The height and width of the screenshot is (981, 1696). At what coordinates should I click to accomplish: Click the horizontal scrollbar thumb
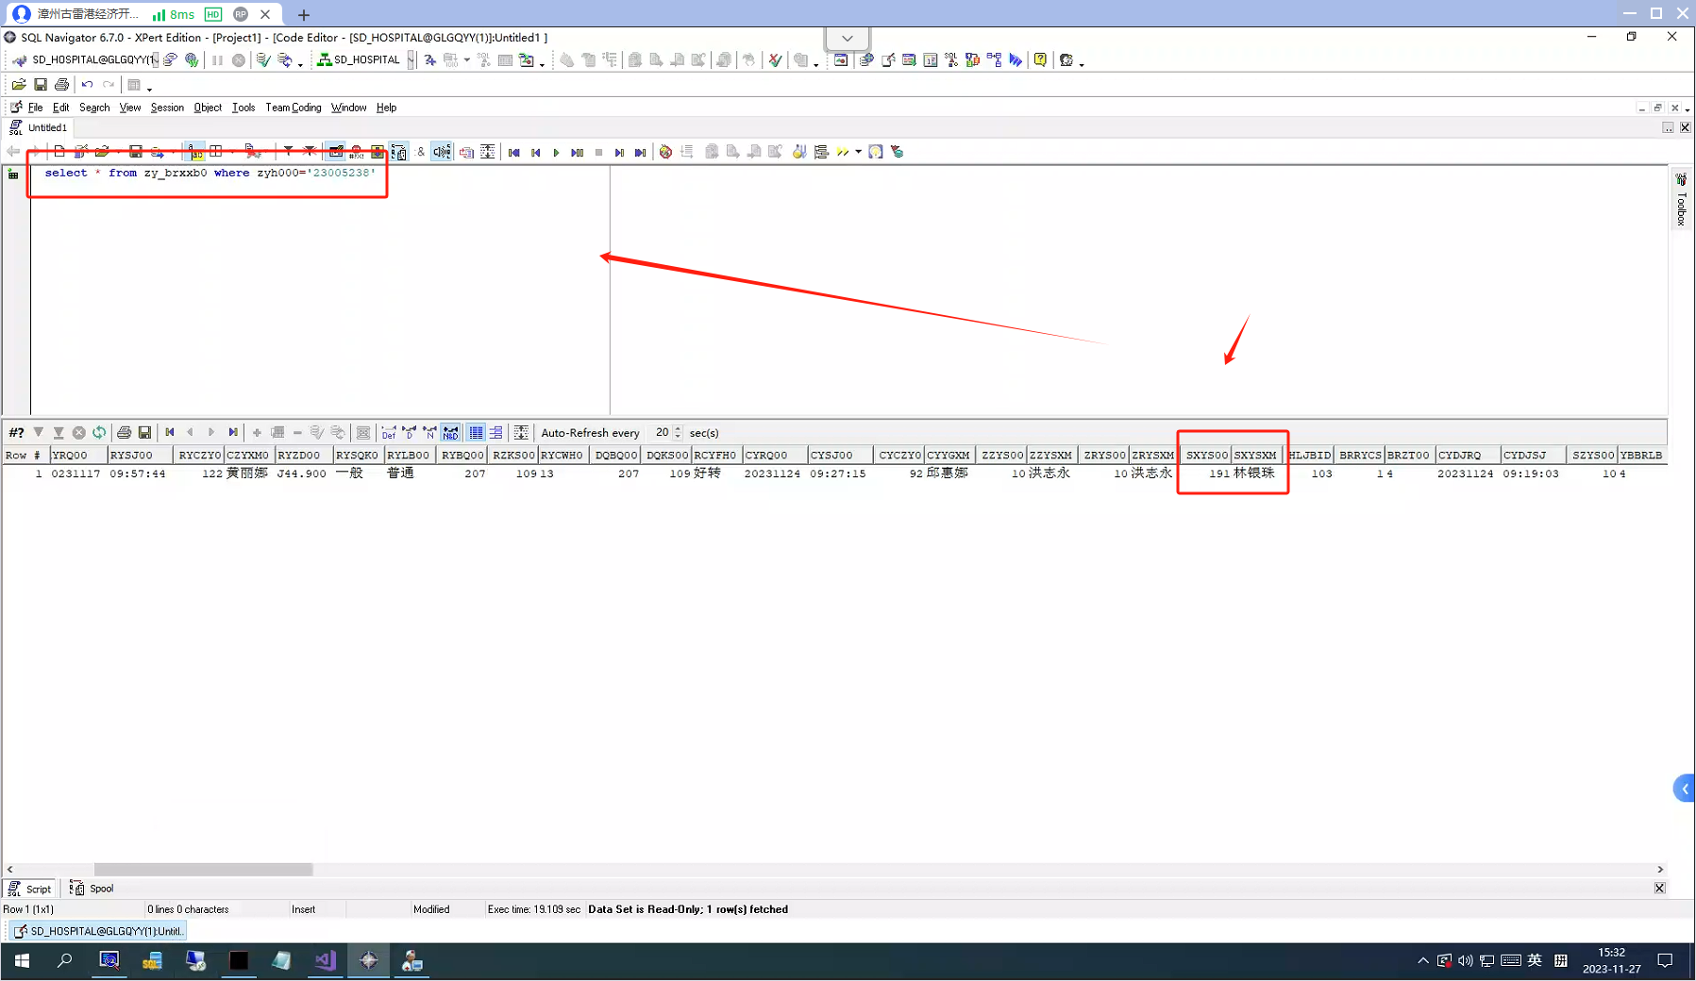coord(204,870)
